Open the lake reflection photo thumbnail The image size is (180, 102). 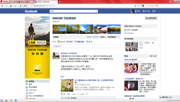114,29
